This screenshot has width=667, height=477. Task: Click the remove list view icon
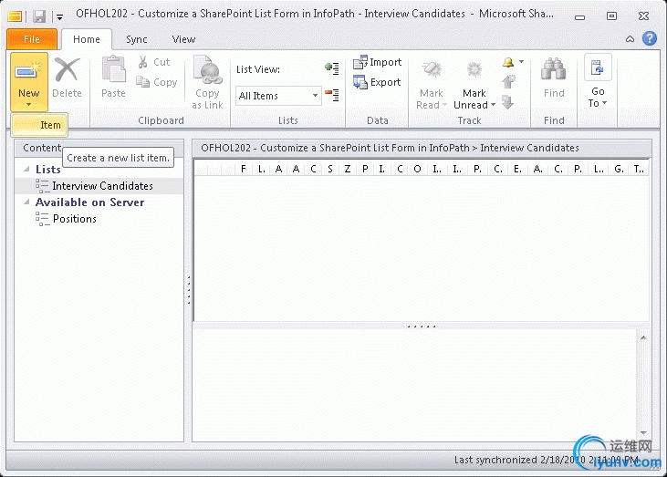(x=332, y=95)
